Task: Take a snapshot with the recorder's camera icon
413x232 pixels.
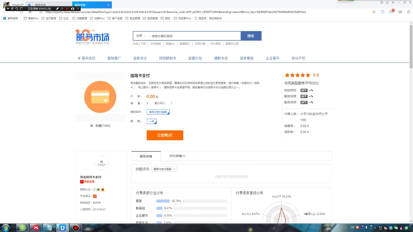Action: pos(73,9)
